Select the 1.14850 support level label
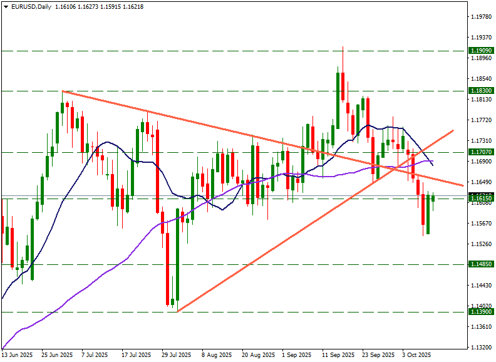This screenshot has width=496, height=362. tap(480, 264)
